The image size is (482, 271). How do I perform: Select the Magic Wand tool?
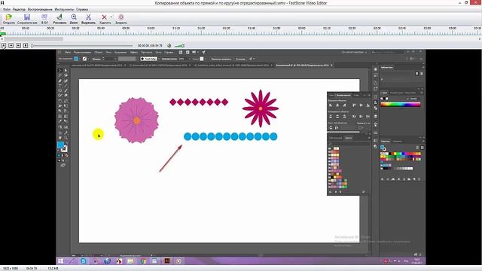click(x=60, y=75)
